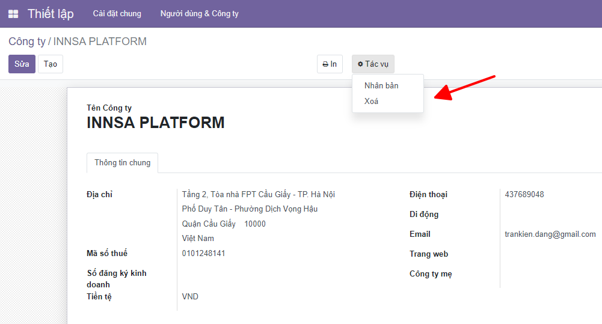Click the Tiền tệ label
602x324 pixels.
click(x=99, y=297)
